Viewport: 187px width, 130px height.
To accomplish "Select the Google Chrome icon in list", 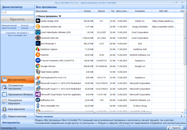I will tap(38, 66).
